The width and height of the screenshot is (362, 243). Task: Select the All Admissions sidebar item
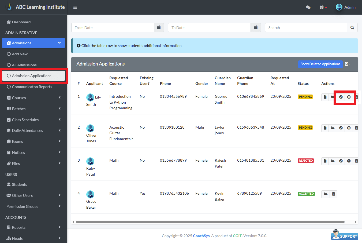24,65
